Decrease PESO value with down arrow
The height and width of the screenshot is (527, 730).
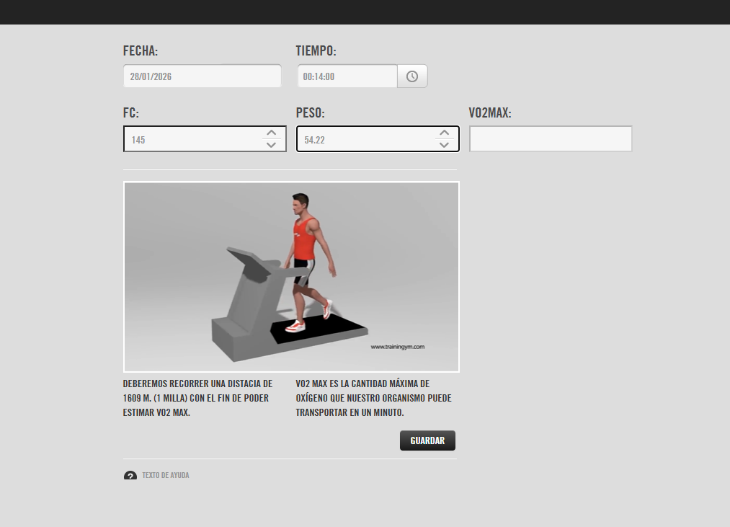[x=444, y=145]
